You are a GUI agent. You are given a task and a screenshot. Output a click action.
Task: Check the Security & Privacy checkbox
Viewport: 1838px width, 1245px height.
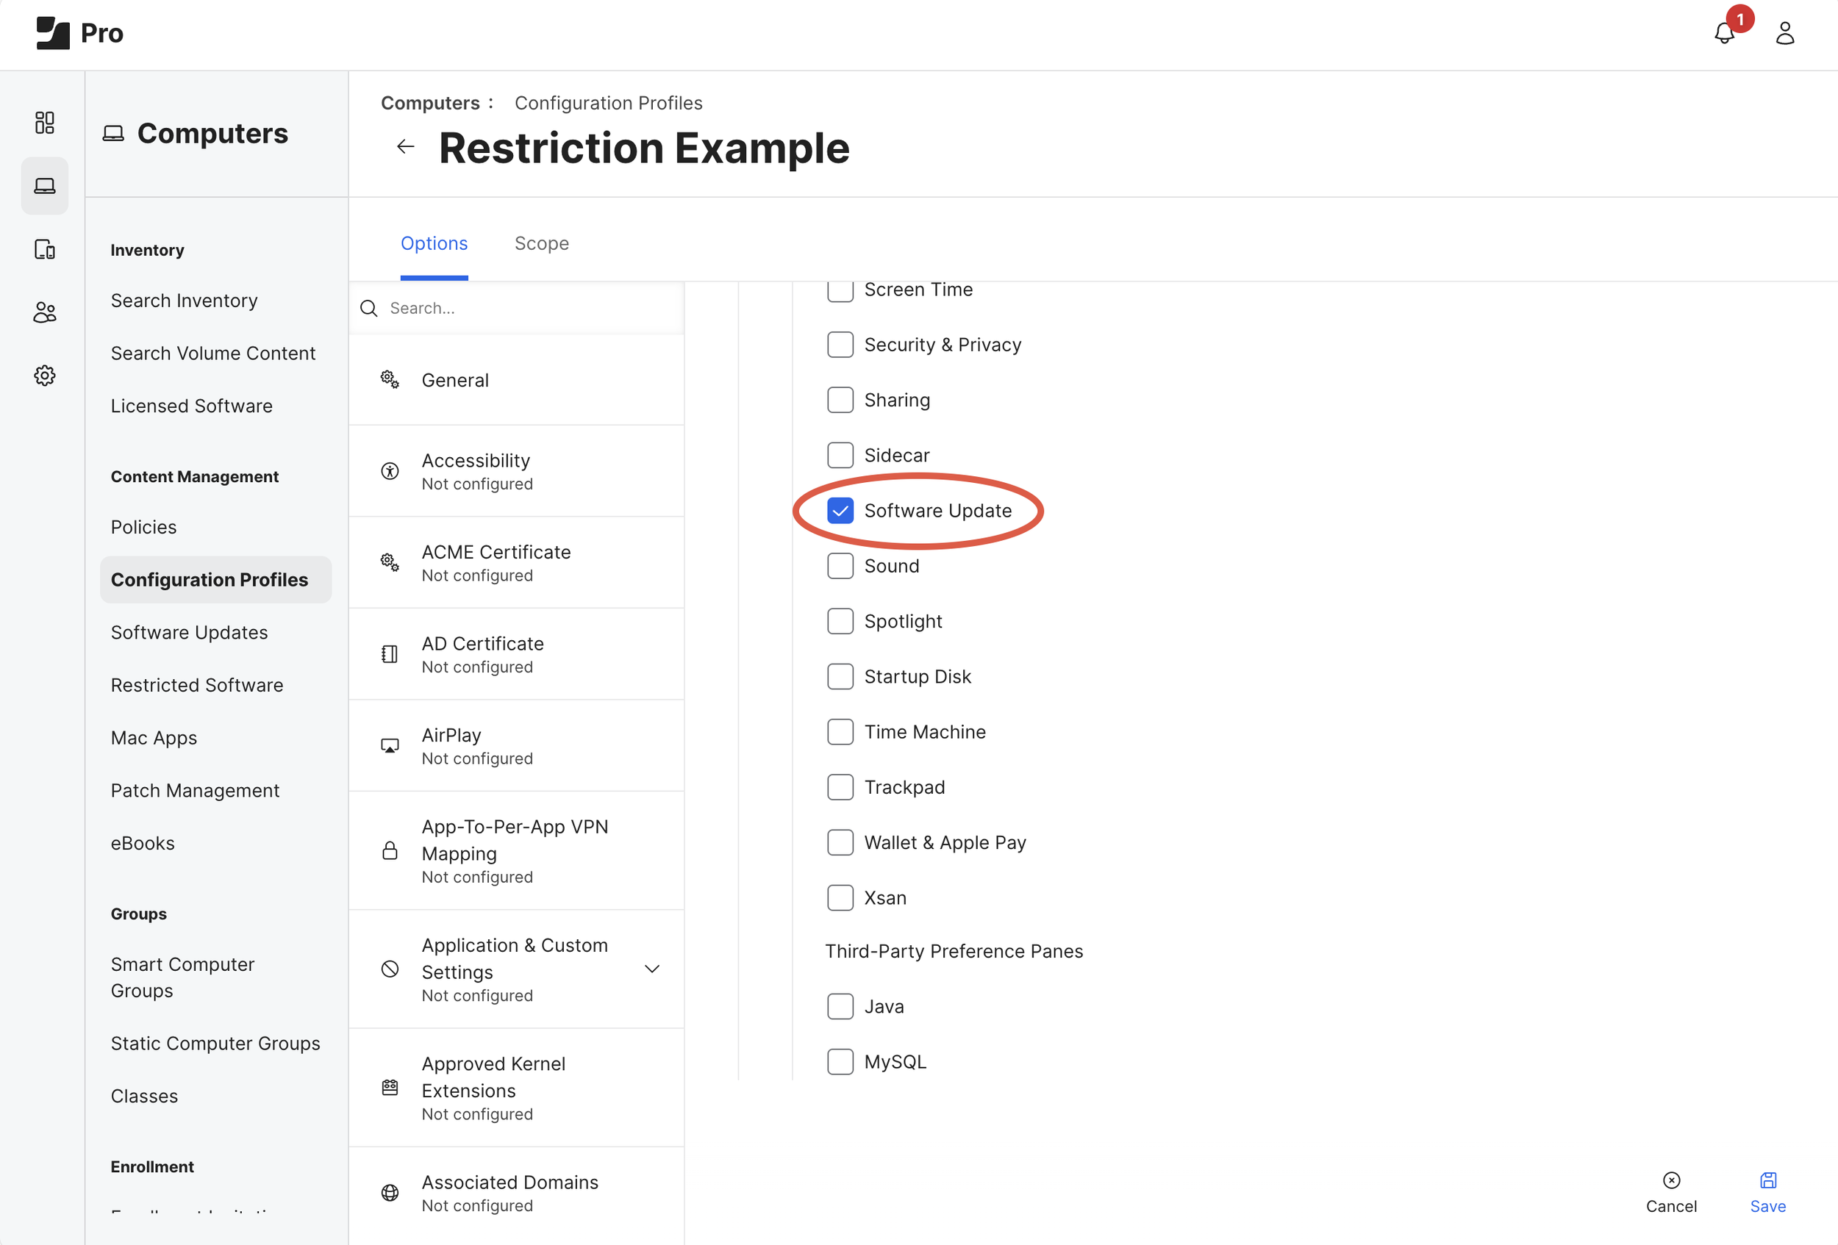[840, 345]
